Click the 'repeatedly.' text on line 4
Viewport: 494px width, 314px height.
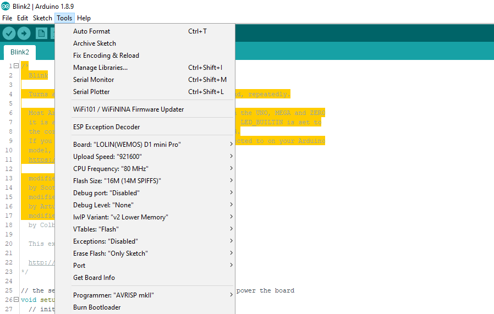coord(269,94)
